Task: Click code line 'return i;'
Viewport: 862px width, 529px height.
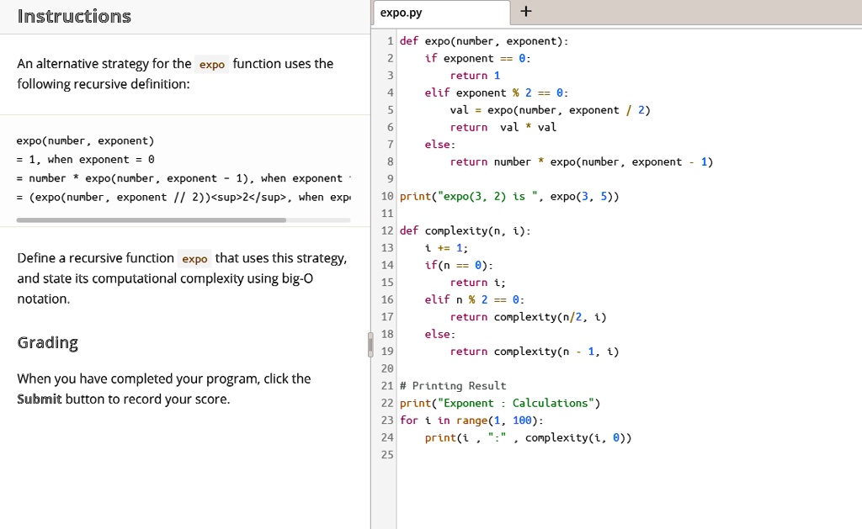Action: [x=477, y=283]
